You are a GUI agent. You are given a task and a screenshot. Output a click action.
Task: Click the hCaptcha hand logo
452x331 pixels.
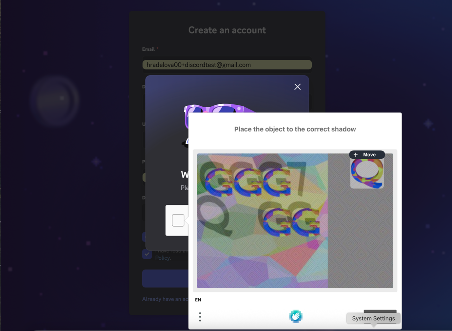point(296,316)
